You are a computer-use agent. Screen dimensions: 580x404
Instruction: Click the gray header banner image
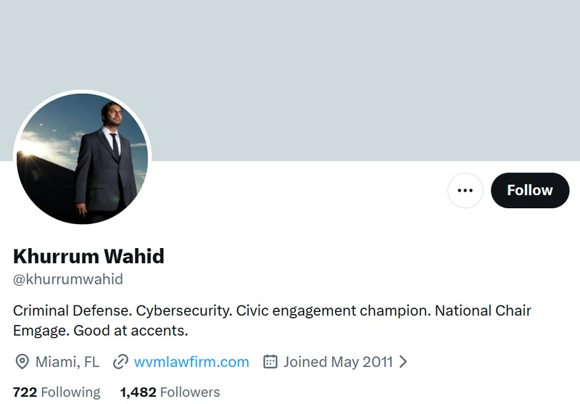pos(290,81)
